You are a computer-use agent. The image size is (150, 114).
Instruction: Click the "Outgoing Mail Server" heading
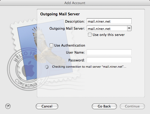pos(60,14)
